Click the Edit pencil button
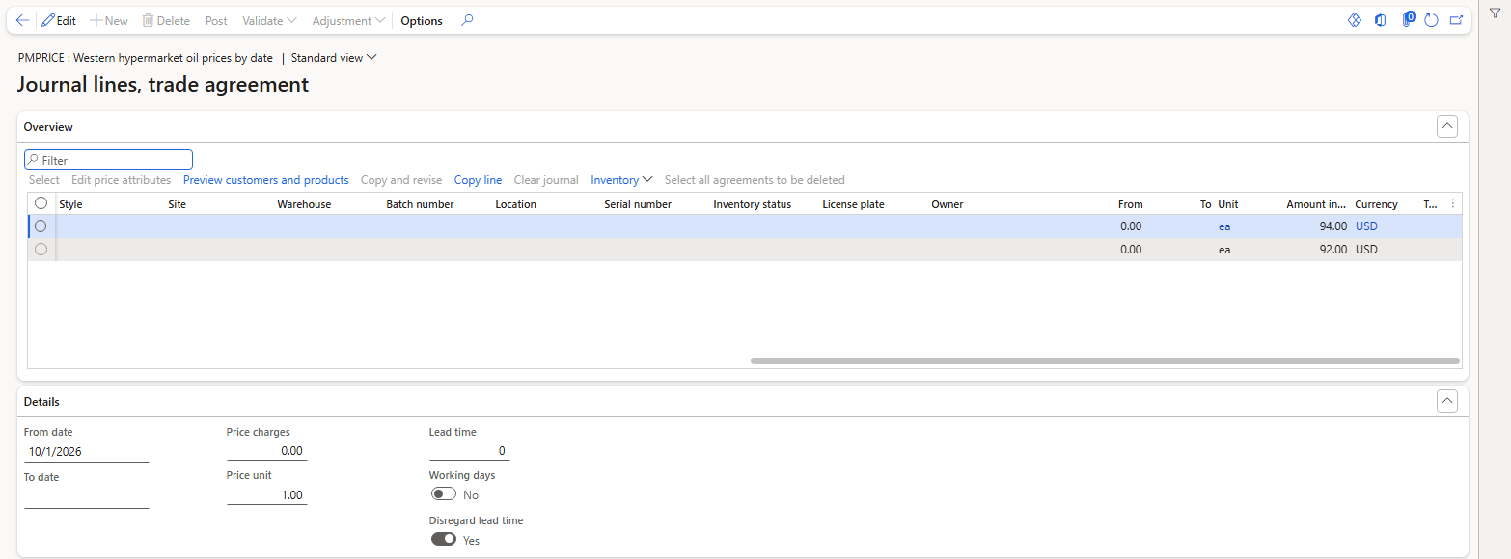 pos(59,20)
